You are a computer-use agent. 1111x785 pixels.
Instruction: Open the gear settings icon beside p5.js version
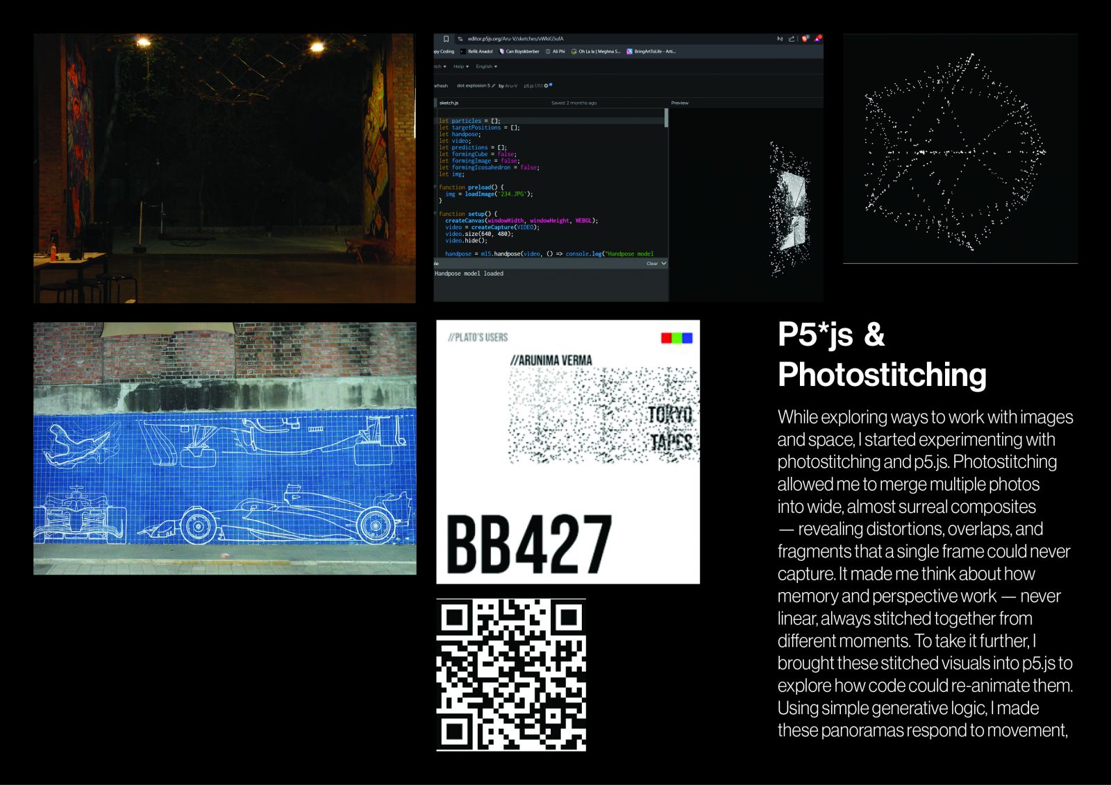pyautogui.click(x=546, y=86)
